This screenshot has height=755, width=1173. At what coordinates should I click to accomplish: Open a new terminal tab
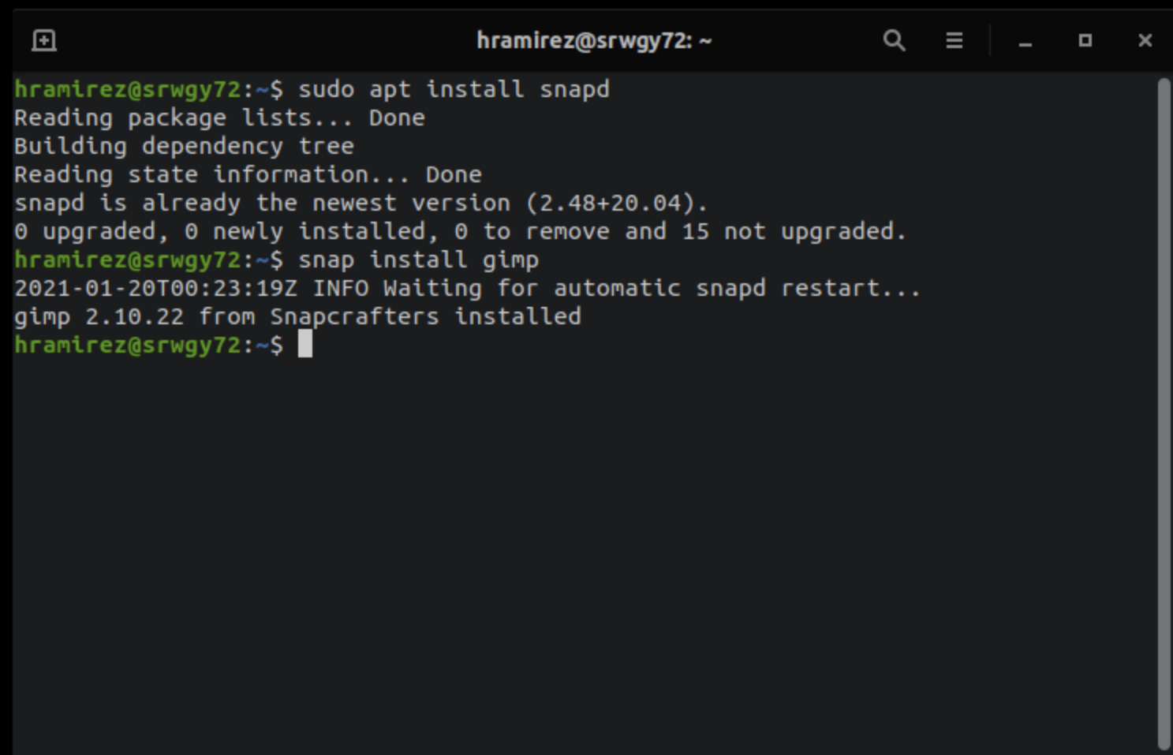point(44,40)
